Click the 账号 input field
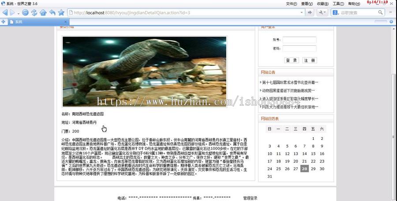This screenshot has width=397, height=201. (299, 40)
